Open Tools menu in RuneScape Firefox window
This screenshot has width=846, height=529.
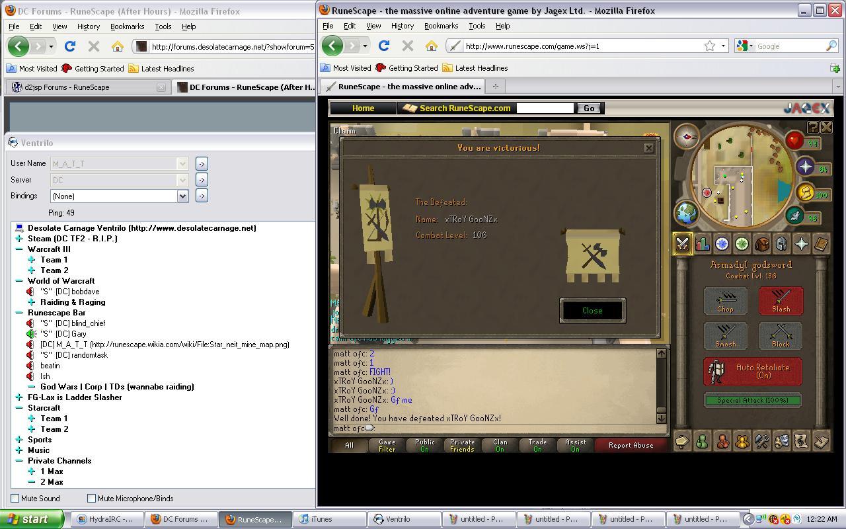point(477,26)
